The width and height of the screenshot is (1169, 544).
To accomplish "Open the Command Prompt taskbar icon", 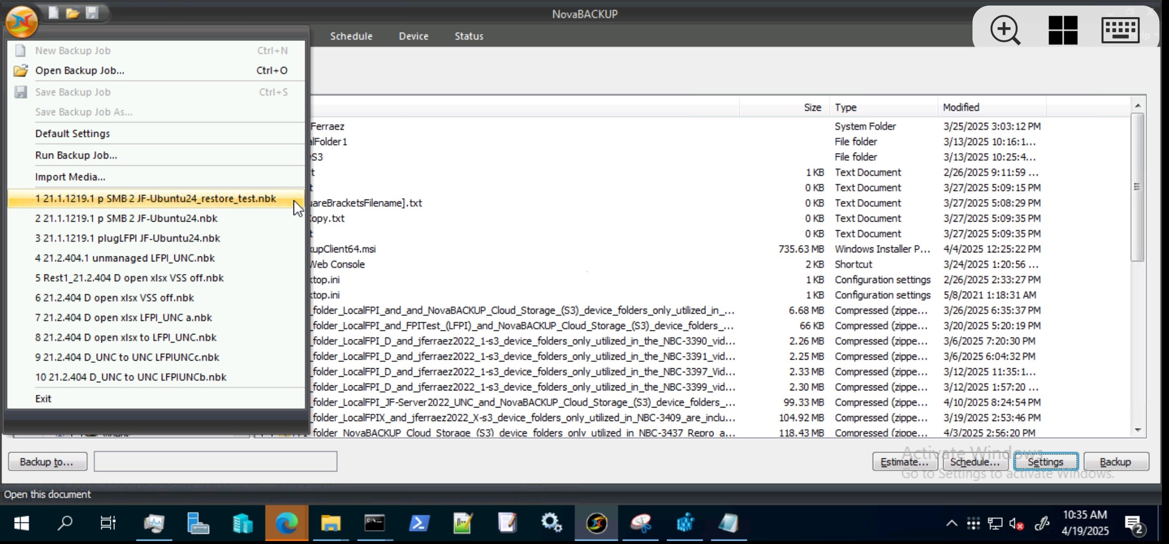I will tap(374, 523).
